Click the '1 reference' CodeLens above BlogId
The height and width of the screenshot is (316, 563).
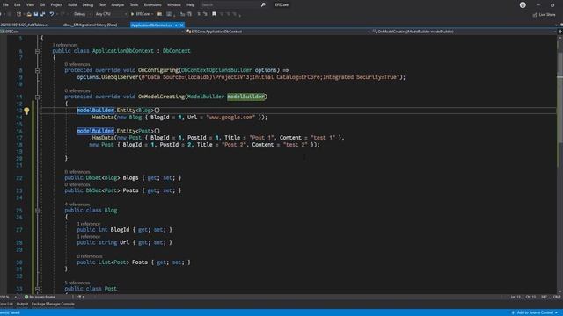[88, 224]
